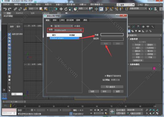Open the Tools menu
The image size is (164, 117).
tap(28, 5)
